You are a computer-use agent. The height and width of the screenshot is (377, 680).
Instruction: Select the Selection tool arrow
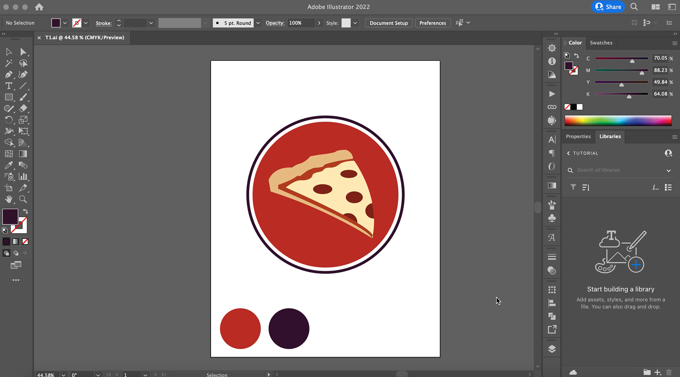pyautogui.click(x=9, y=52)
